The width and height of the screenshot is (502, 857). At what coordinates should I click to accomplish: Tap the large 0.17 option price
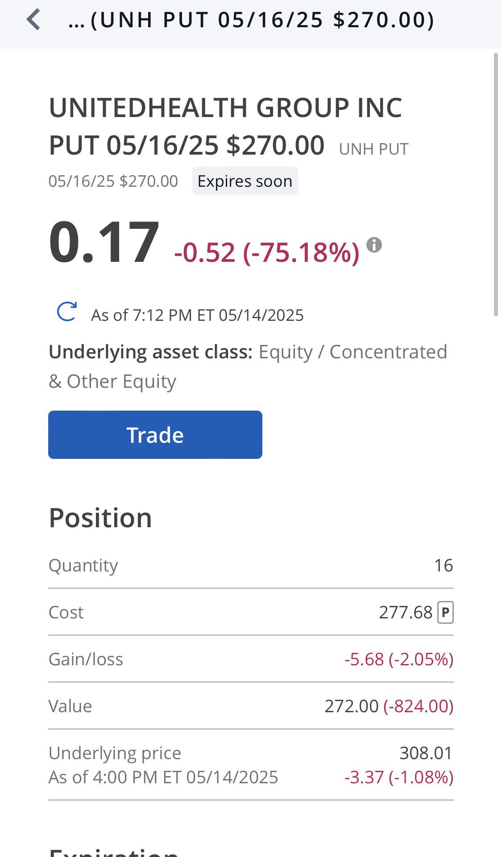click(x=104, y=243)
